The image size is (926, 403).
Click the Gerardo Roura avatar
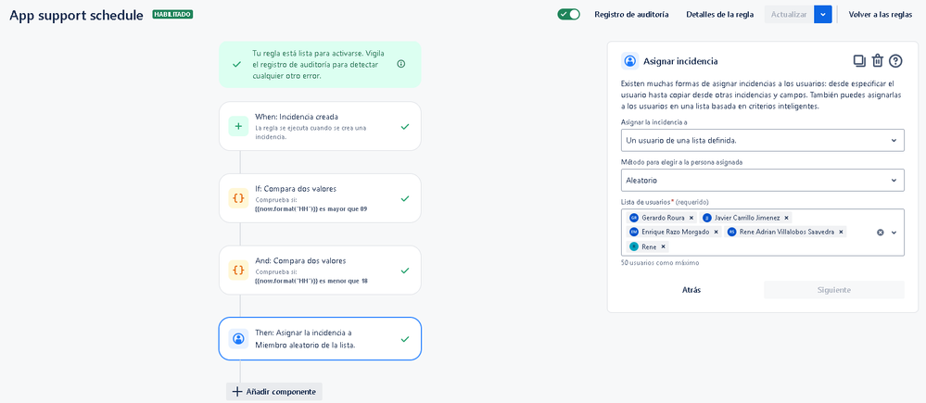(634, 218)
